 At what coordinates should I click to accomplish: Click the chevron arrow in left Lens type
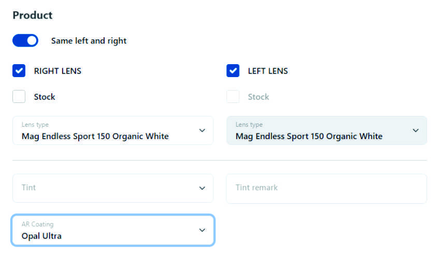pos(416,130)
